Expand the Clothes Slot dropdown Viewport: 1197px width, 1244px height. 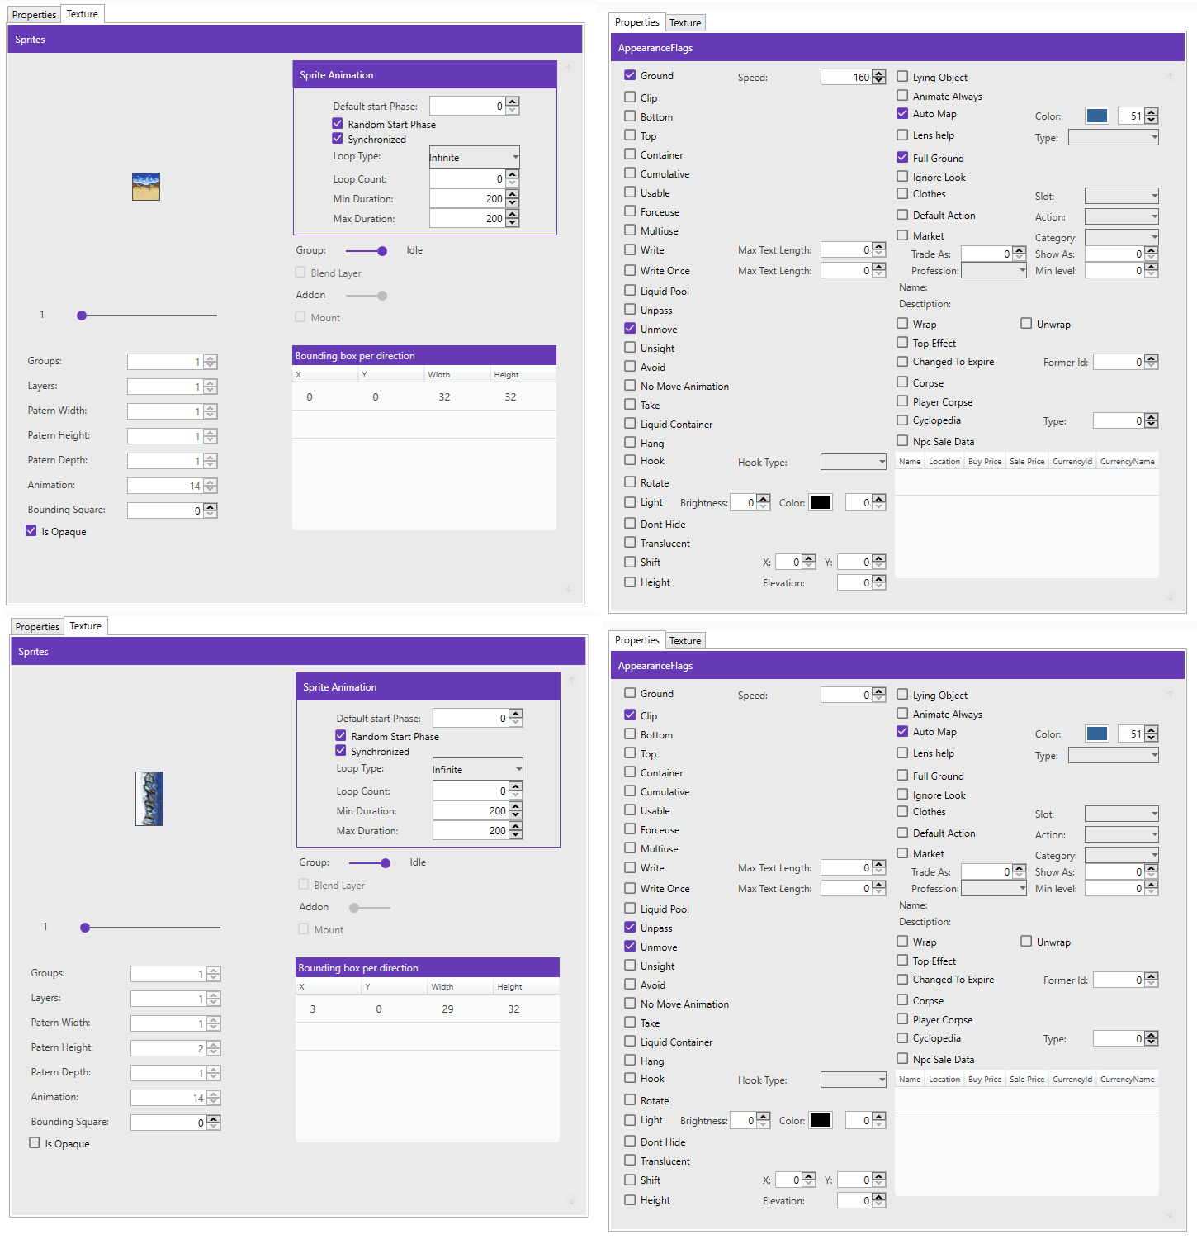1121,196
